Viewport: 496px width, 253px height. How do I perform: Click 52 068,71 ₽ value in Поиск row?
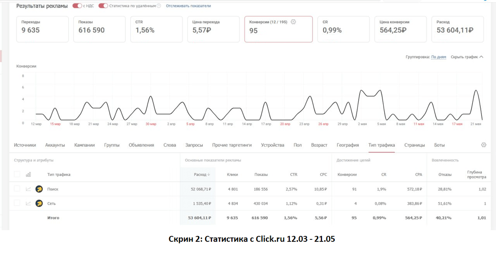coord(201,189)
